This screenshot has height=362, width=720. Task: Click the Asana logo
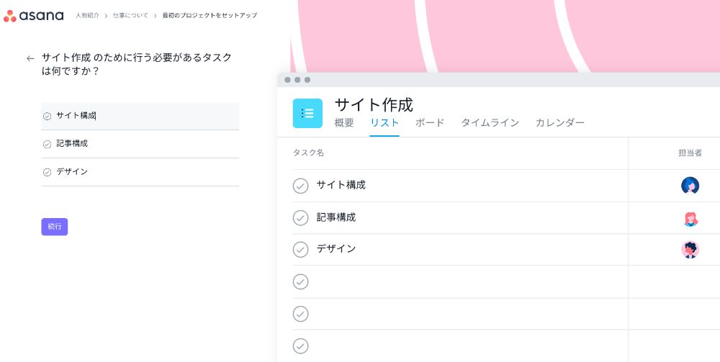click(33, 15)
